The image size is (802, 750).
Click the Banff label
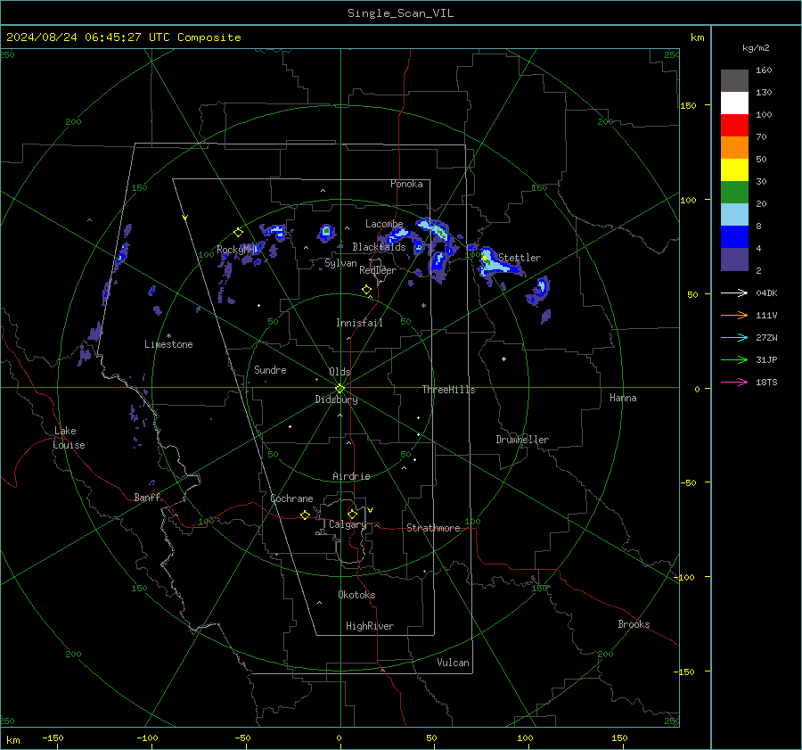pyautogui.click(x=147, y=498)
